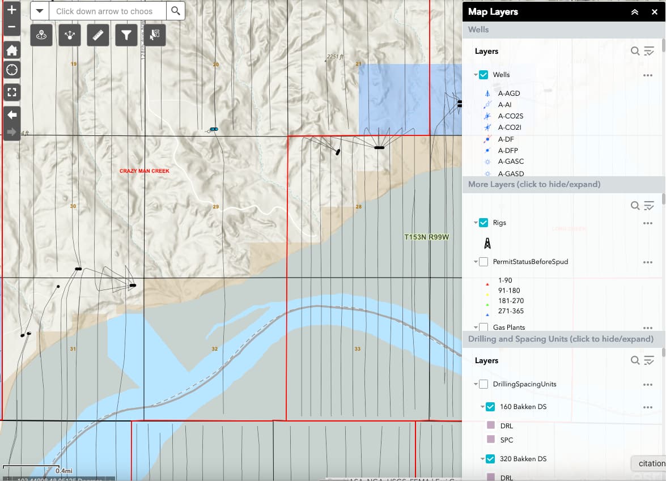Enable the PermitStatusBeforeSpud layer checkbox

click(483, 262)
